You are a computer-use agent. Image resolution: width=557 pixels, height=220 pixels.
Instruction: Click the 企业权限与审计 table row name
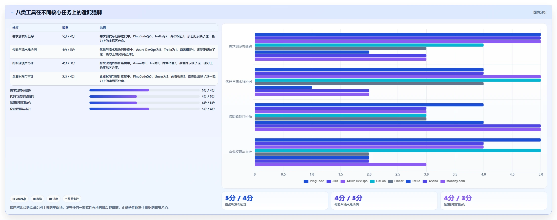pyautogui.click(x=23, y=77)
